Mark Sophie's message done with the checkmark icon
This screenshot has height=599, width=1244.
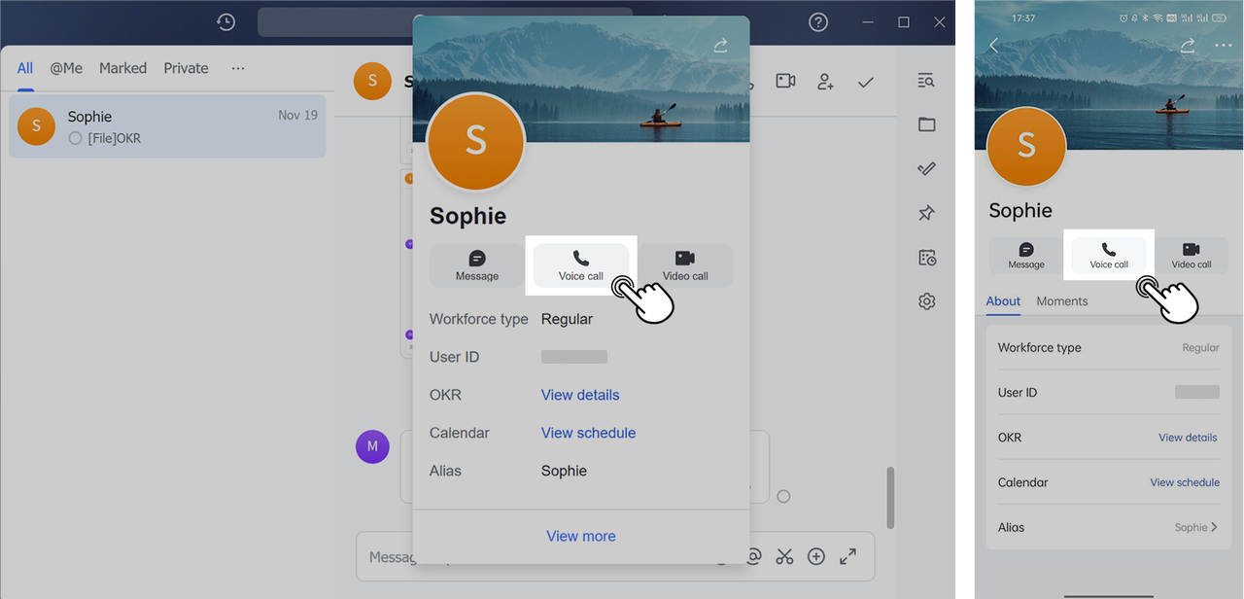[x=865, y=82]
